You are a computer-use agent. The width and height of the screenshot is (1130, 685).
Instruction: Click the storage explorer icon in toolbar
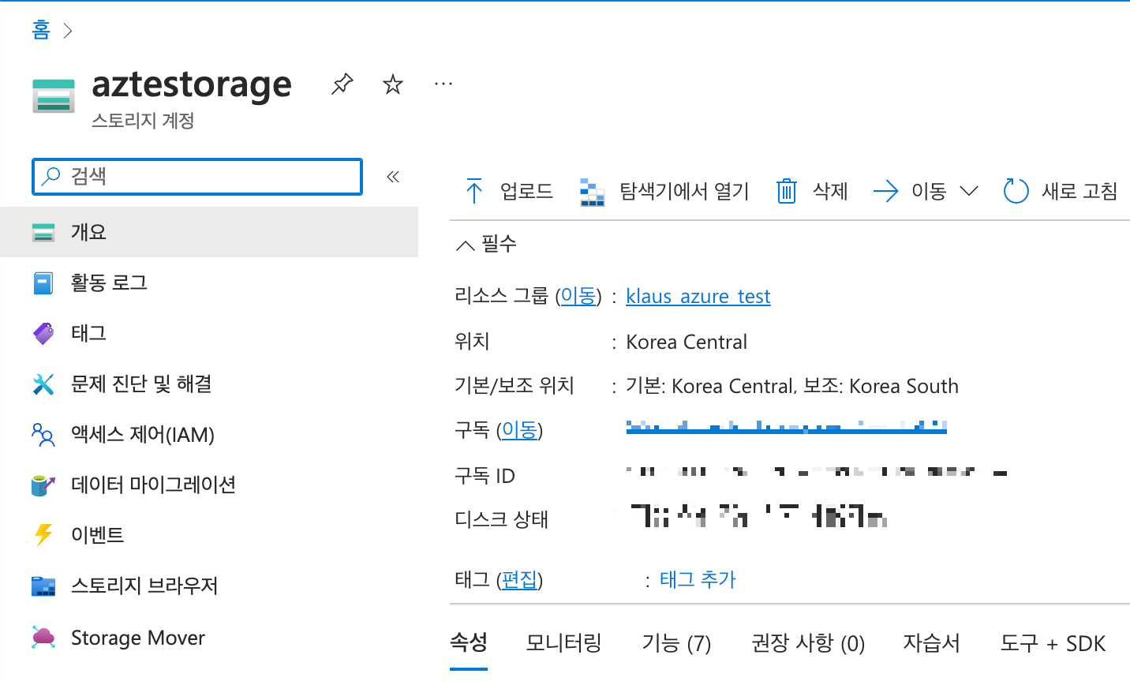593,192
